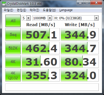Click the CrystalDiskMark icon in the title bar
104x95 pixels.
tap(4, 4)
